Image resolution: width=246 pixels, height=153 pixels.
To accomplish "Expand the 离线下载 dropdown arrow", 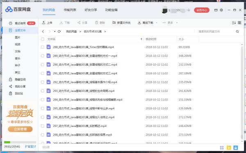I will click(x=157, y=23).
